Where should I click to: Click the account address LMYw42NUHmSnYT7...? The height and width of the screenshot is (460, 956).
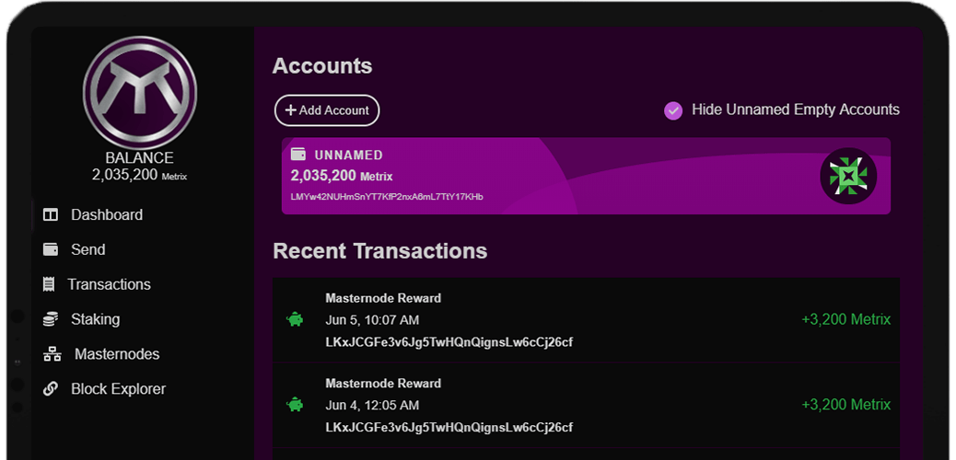pyautogui.click(x=387, y=197)
